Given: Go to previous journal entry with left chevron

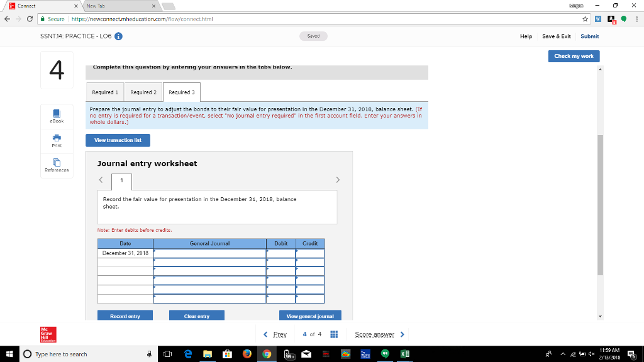Looking at the screenshot, I should point(101,180).
